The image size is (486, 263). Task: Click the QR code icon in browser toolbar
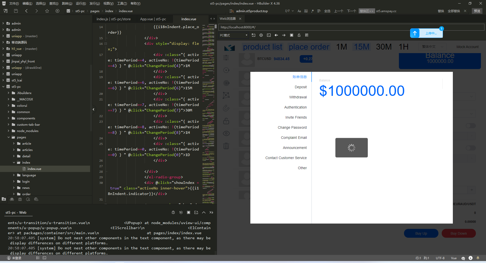307,35
